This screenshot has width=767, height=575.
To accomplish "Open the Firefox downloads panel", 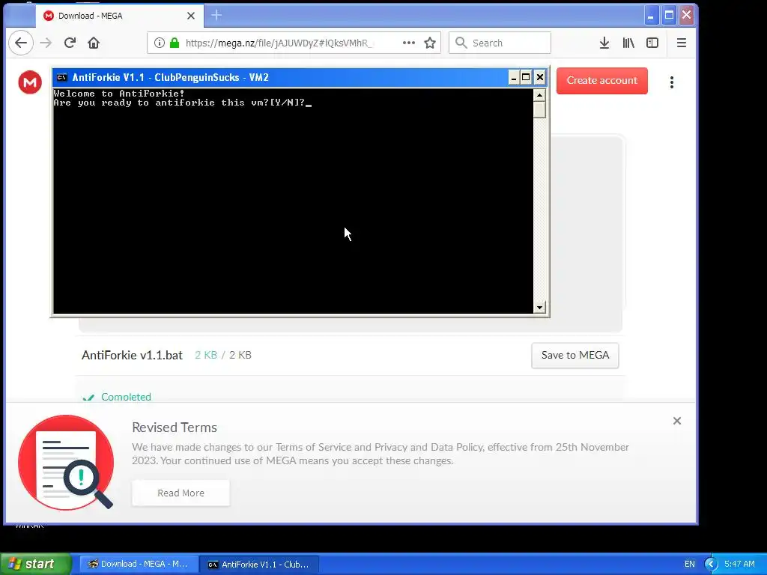I will pyautogui.click(x=604, y=43).
